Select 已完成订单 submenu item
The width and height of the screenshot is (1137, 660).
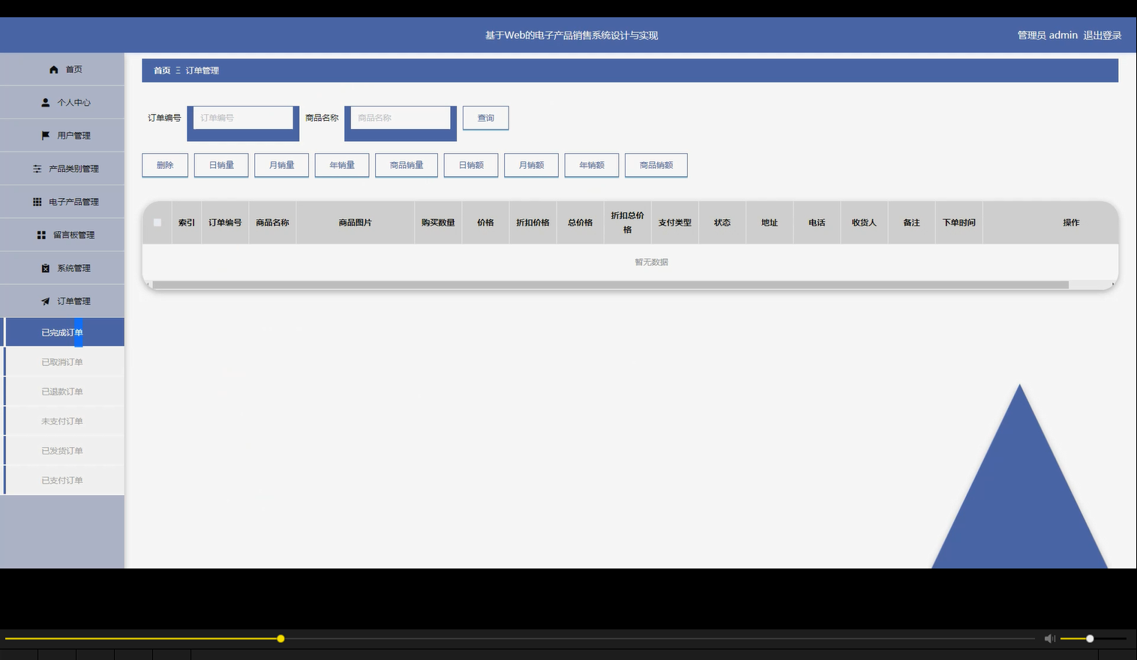[64, 332]
